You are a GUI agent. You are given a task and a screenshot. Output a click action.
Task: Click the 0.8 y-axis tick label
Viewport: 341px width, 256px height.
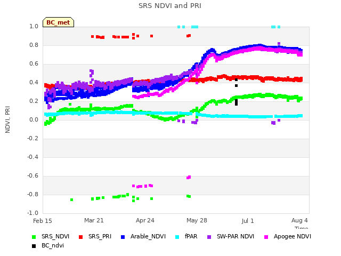(x=34, y=45)
